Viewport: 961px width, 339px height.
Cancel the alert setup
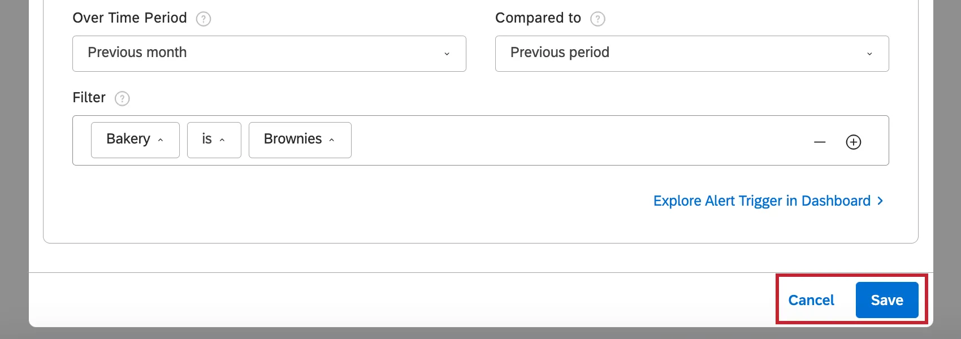point(811,300)
